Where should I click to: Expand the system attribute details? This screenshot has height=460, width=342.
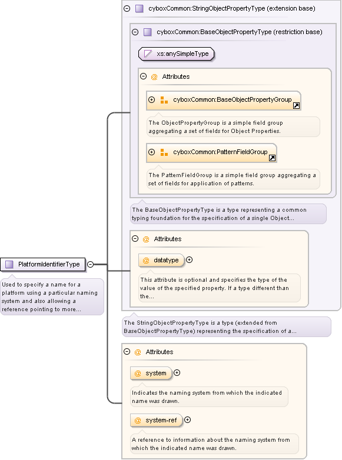[x=177, y=373]
